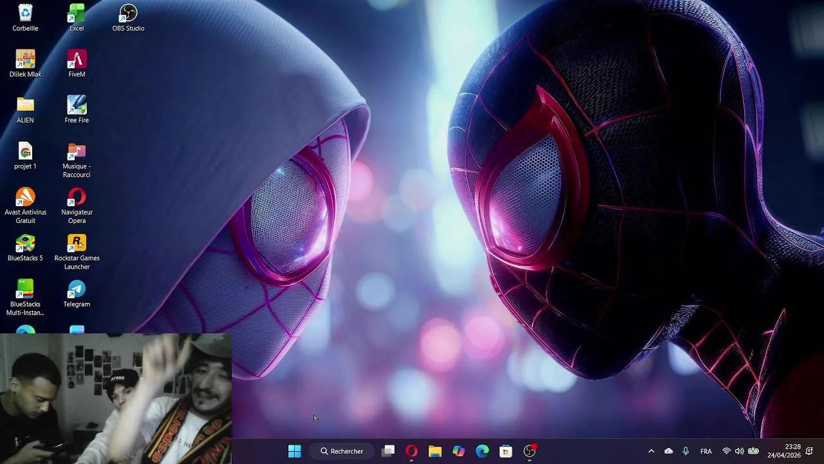Select the OBS Studio desktop shortcut
The width and height of the screenshot is (824, 464).
[x=128, y=17]
